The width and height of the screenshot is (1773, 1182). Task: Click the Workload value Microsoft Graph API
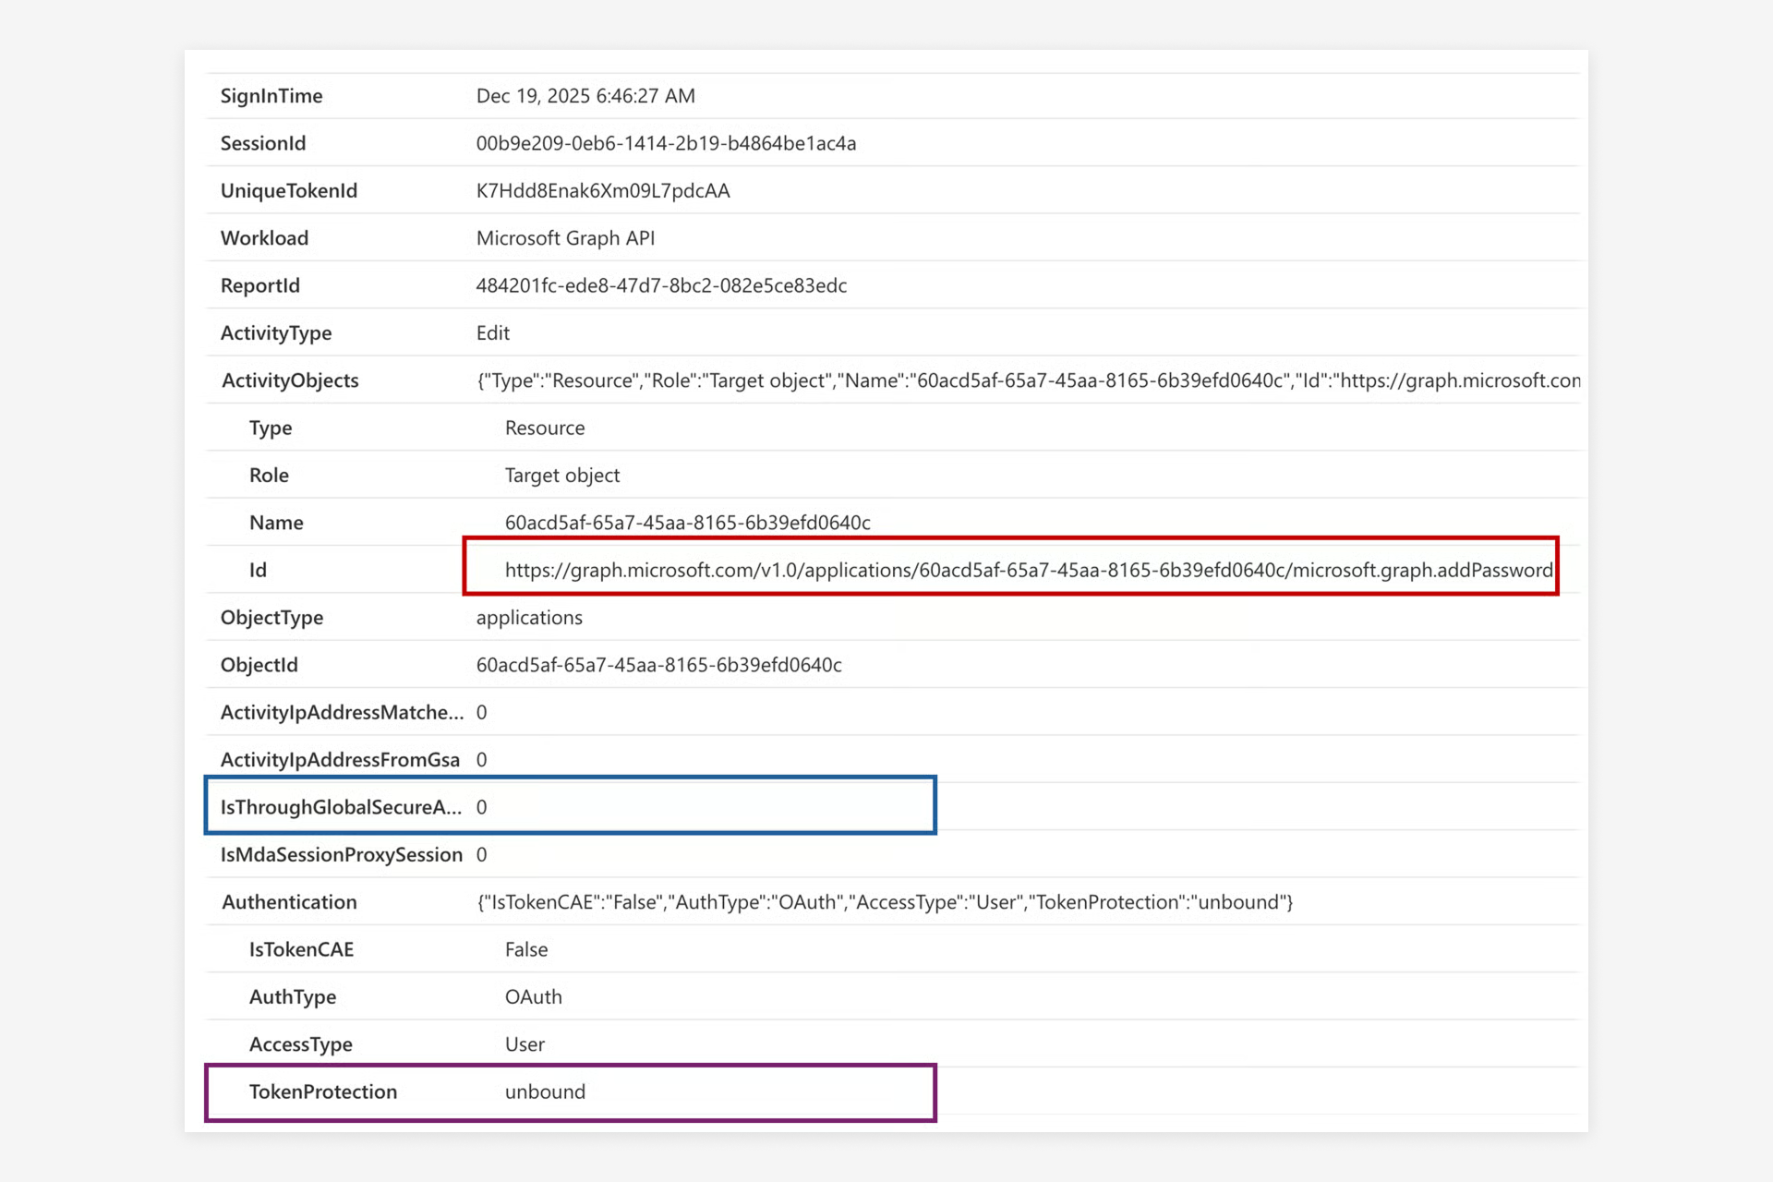pos(565,237)
